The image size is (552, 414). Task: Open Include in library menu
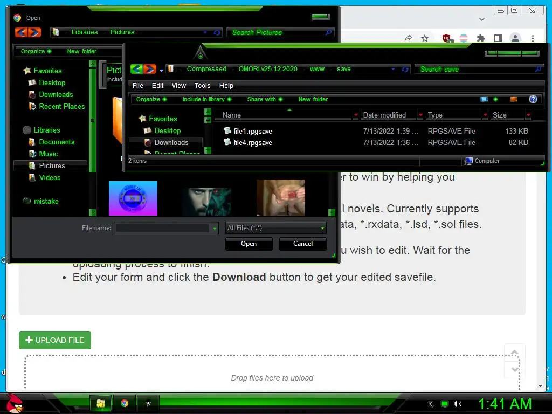point(206,99)
